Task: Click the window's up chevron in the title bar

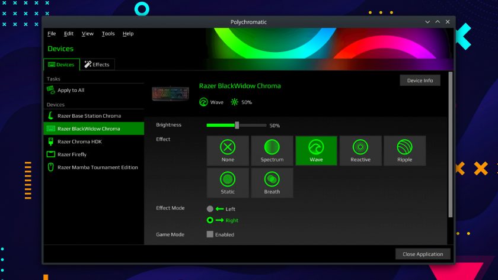Action: coord(438,21)
